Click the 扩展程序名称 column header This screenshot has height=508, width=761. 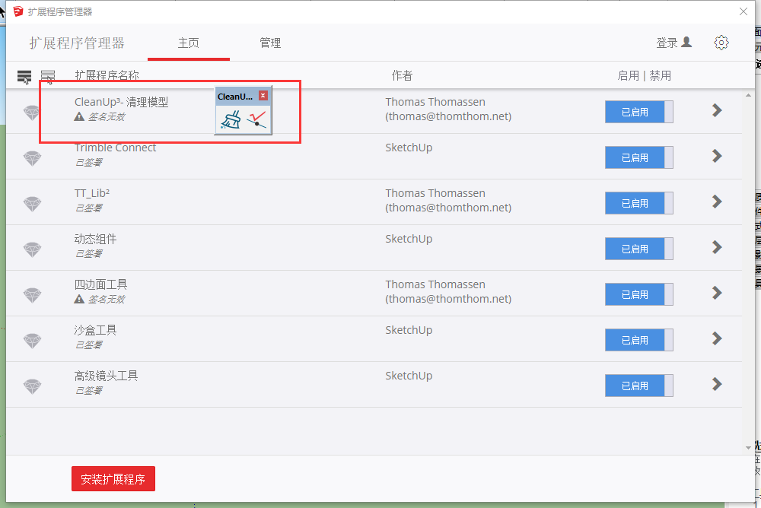[107, 75]
